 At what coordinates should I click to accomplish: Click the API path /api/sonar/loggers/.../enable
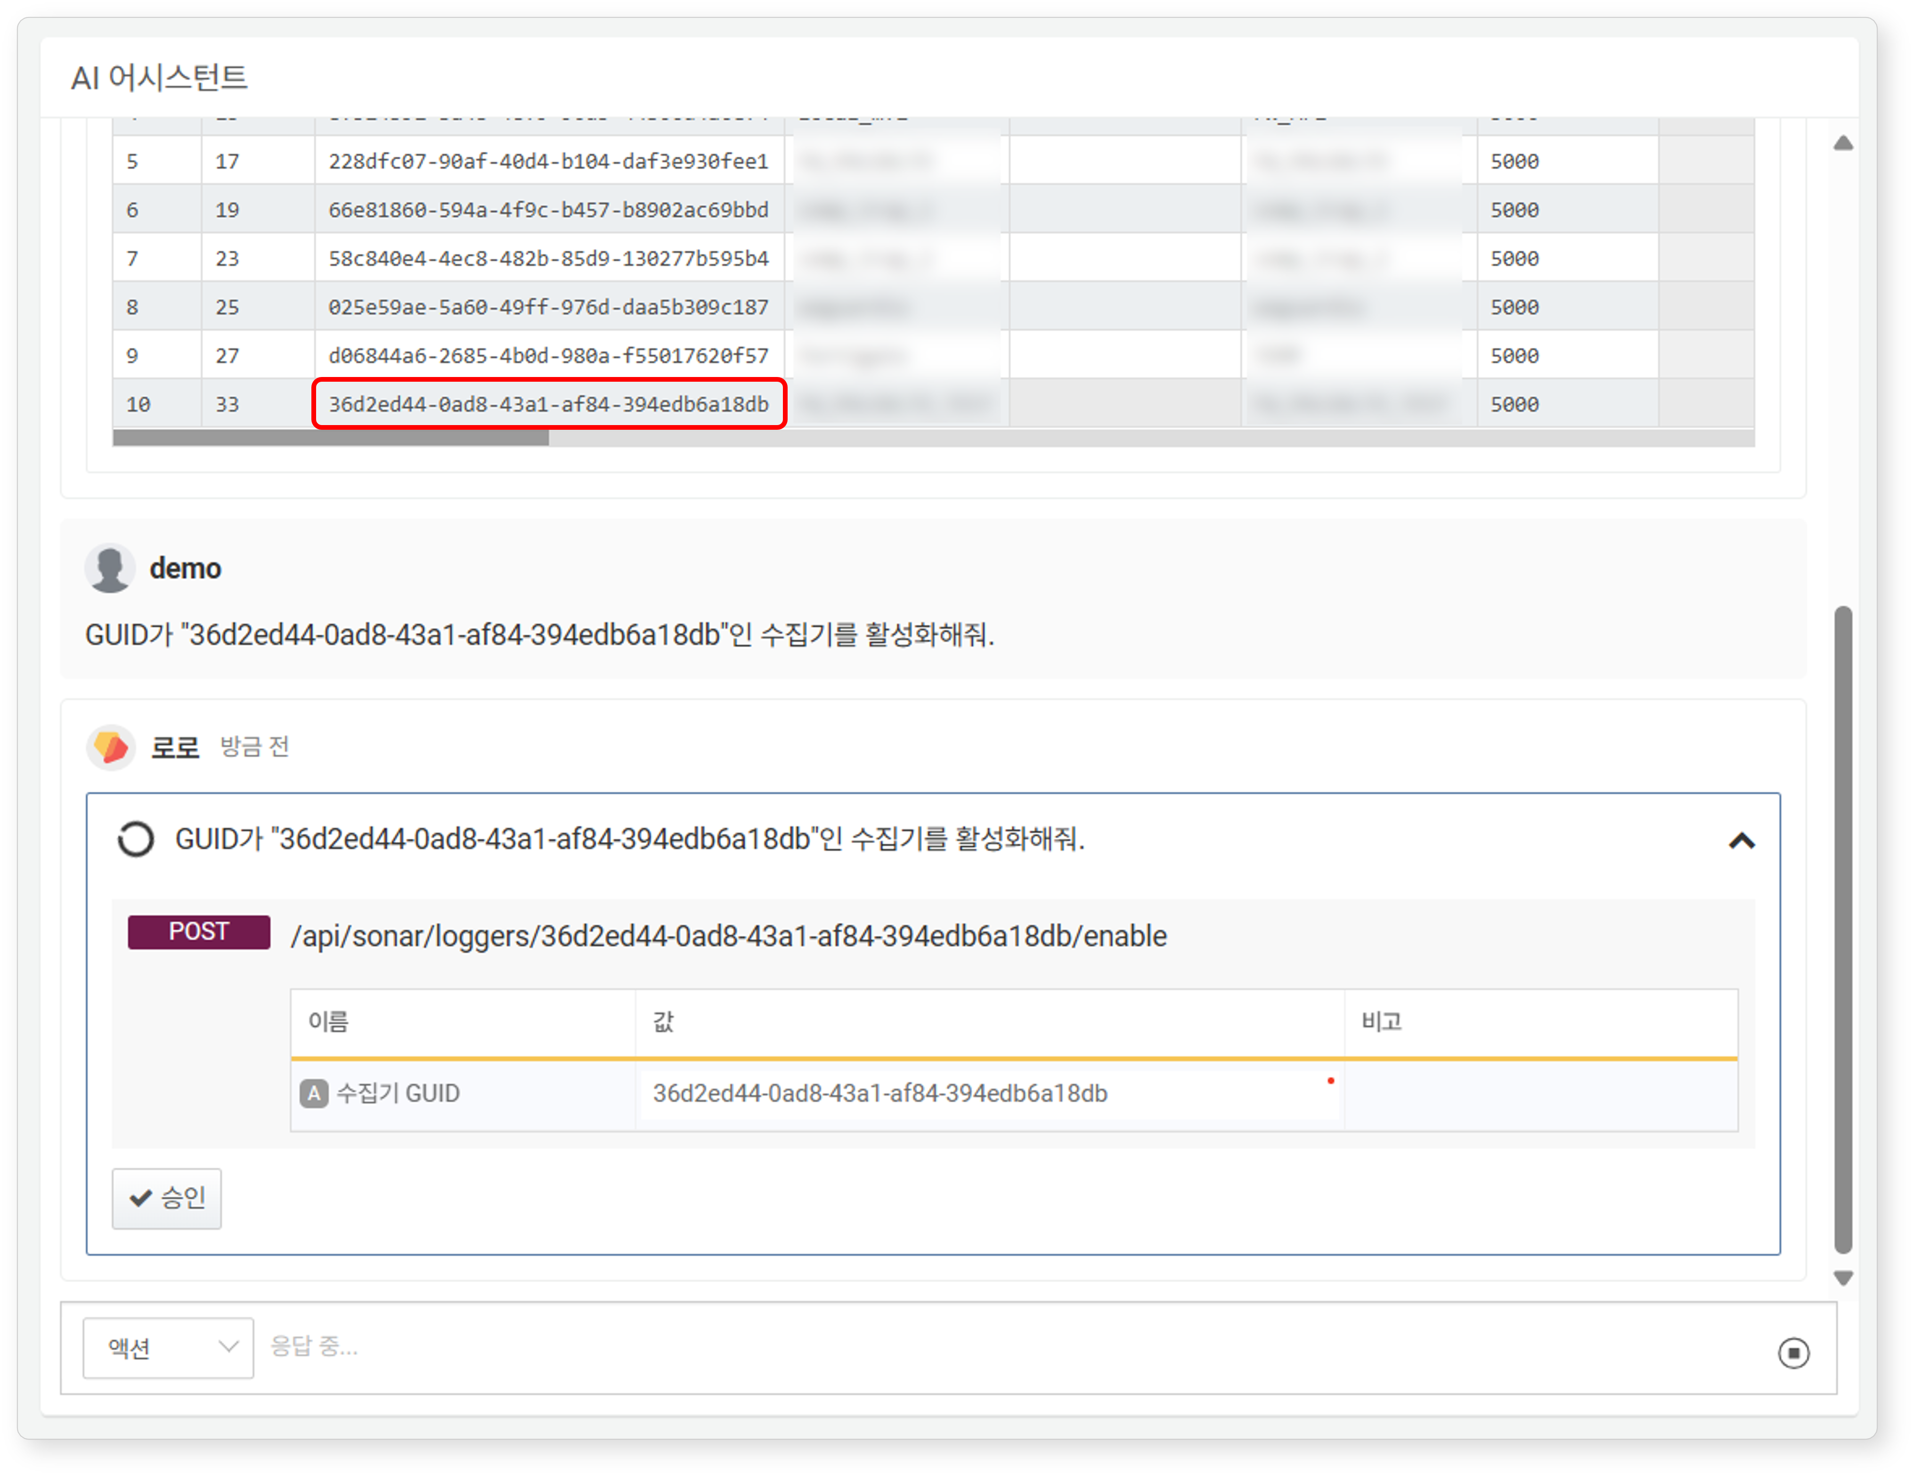[x=729, y=936]
